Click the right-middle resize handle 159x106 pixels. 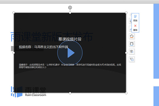pyautogui.click(x=126, y=53)
